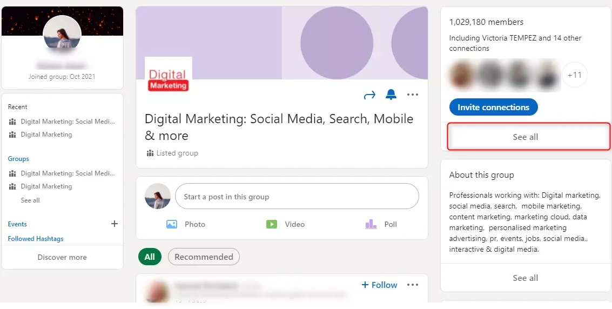
Task: Click Discover more in the left sidebar
Action: coord(62,257)
